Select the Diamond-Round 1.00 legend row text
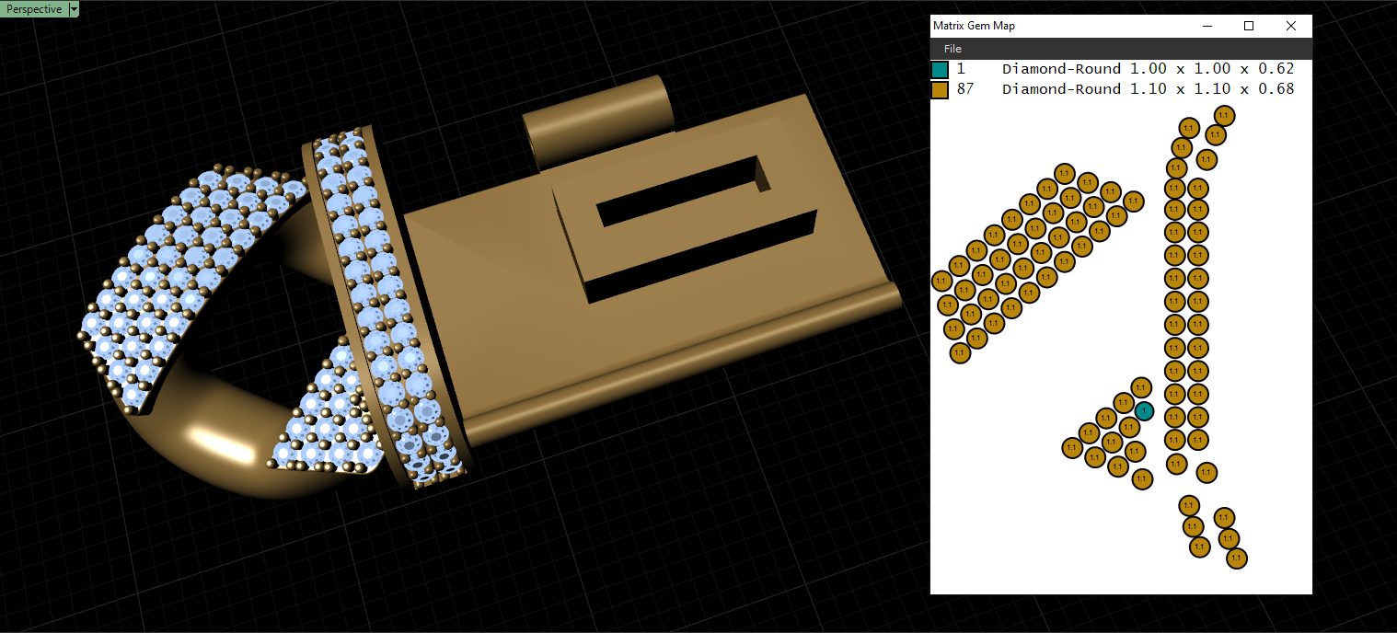 (1148, 69)
